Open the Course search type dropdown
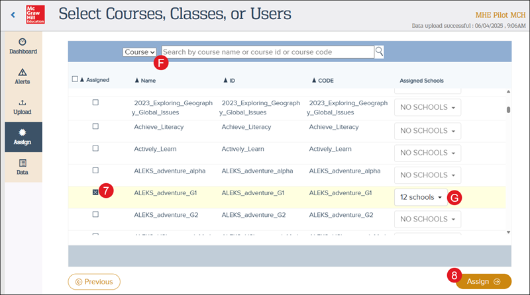The image size is (530, 295). 140,52
